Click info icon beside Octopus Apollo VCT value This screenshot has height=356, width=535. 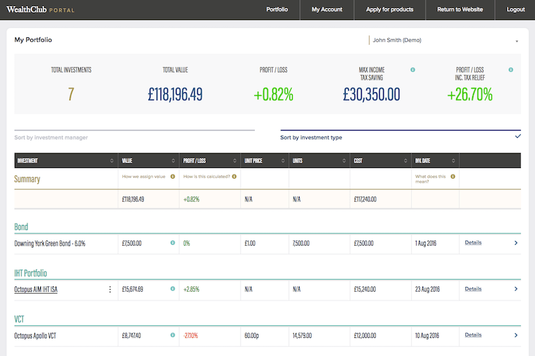(x=173, y=335)
